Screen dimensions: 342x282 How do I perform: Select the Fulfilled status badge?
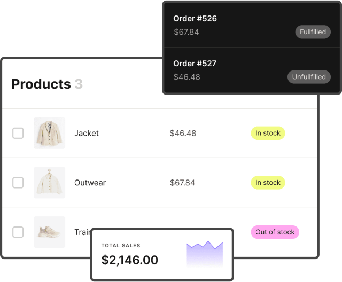(313, 32)
